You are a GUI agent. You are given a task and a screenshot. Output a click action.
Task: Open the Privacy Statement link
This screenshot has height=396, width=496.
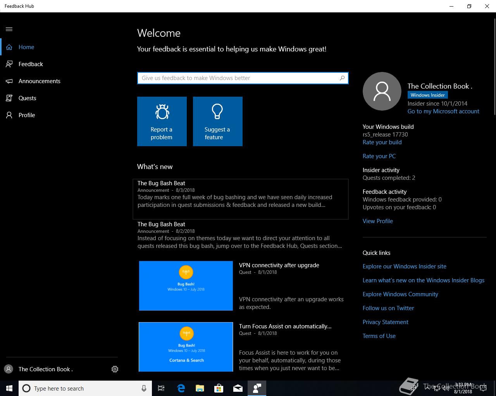click(386, 322)
